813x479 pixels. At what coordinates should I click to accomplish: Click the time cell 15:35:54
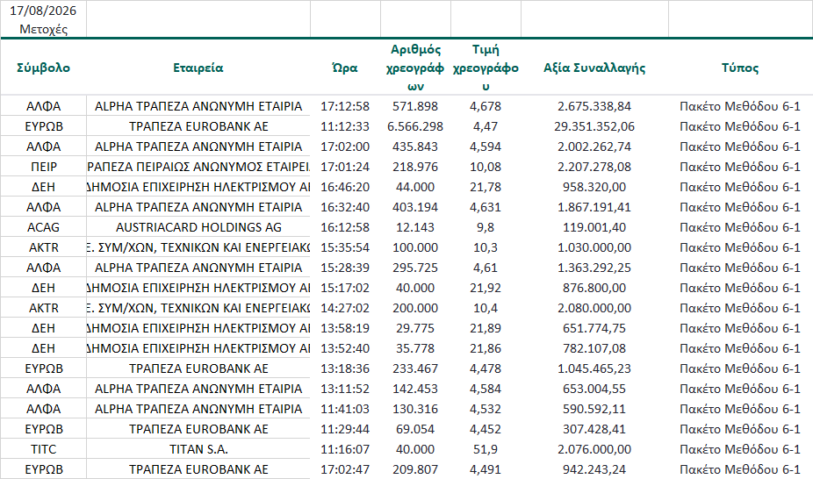point(345,247)
